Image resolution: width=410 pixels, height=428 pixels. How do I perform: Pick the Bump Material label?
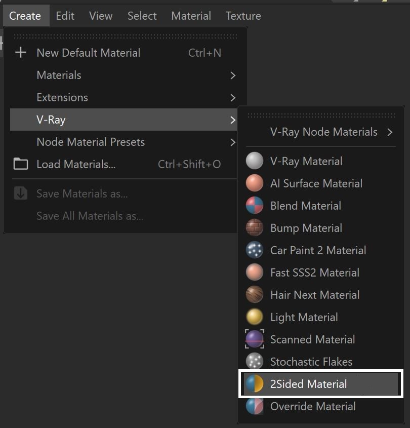point(306,228)
